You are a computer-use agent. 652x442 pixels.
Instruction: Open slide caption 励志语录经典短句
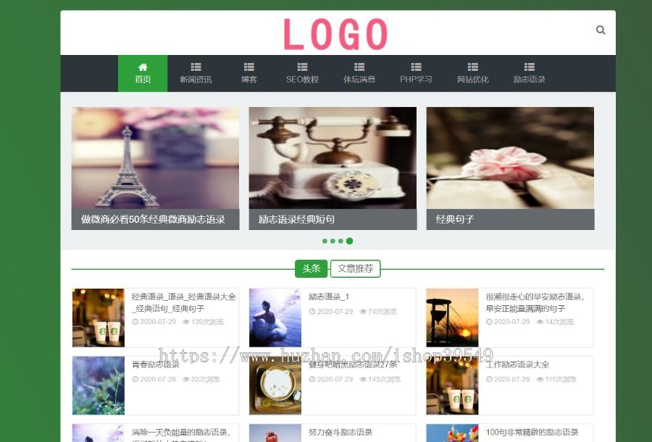coord(296,219)
